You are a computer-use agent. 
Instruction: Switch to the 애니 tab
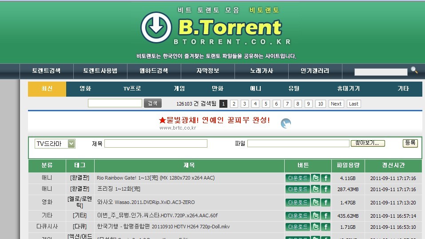[255, 89]
